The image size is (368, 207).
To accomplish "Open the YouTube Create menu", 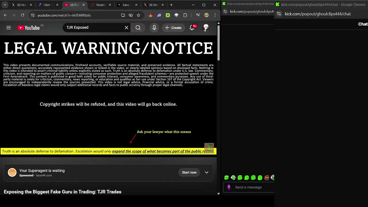I will click(x=173, y=28).
